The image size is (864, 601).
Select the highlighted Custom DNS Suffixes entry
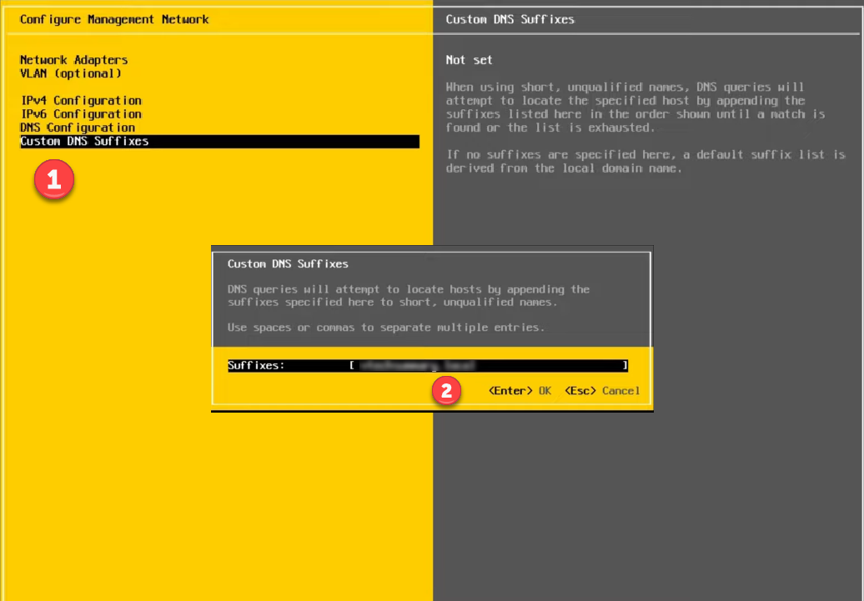pos(219,141)
